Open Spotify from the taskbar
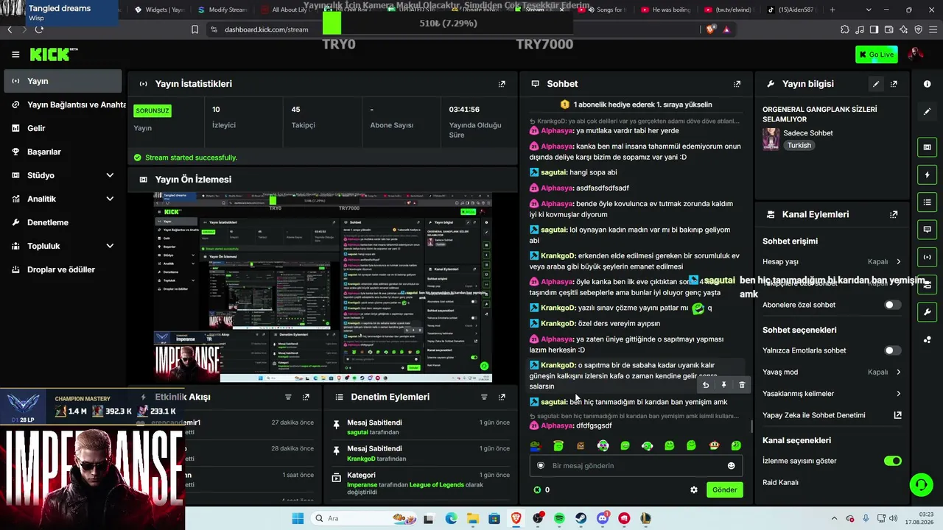The width and height of the screenshot is (943, 530). [x=559, y=518]
